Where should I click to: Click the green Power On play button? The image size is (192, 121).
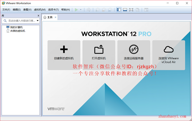pyautogui.click(x=76, y=10)
